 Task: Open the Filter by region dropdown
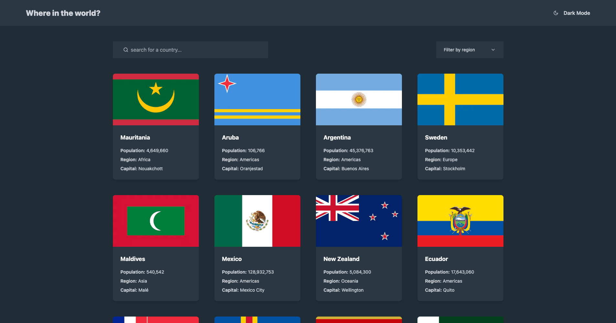470,50
